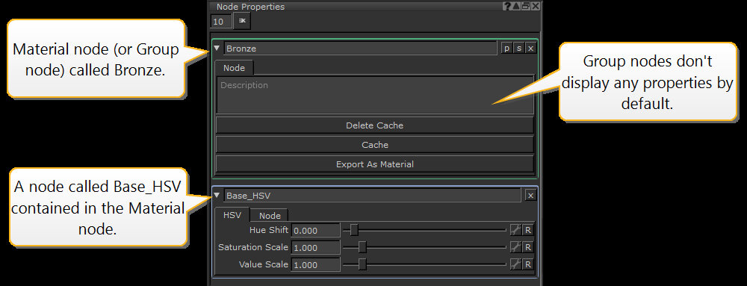This screenshot has width=747, height=286.
Task: Select the HSV tab
Action: (x=232, y=214)
